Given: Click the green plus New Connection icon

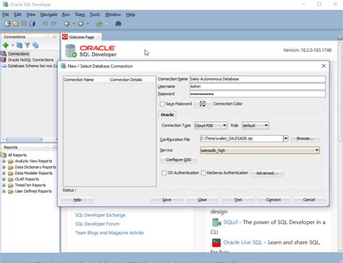Looking at the screenshot, I should point(6,45).
